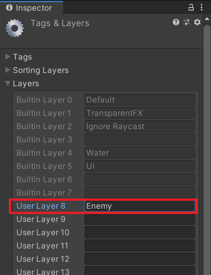Click the User Layer 12 name field
The height and width of the screenshot is (275, 211).
point(140,259)
